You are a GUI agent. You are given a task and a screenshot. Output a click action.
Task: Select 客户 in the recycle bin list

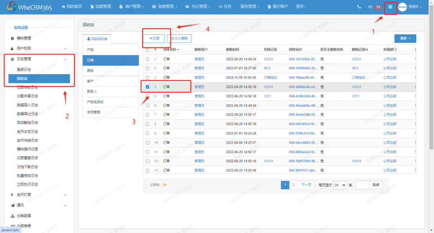click(110, 81)
